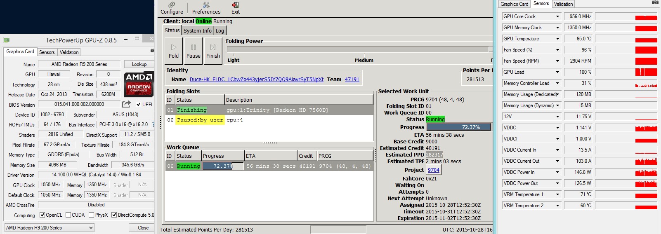The height and width of the screenshot is (234, 661).
Task: Open the Project 9704 link
Action: 434,170
